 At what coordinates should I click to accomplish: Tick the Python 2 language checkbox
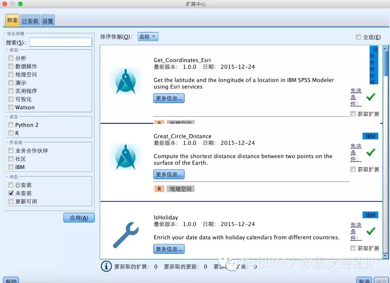click(x=11, y=125)
